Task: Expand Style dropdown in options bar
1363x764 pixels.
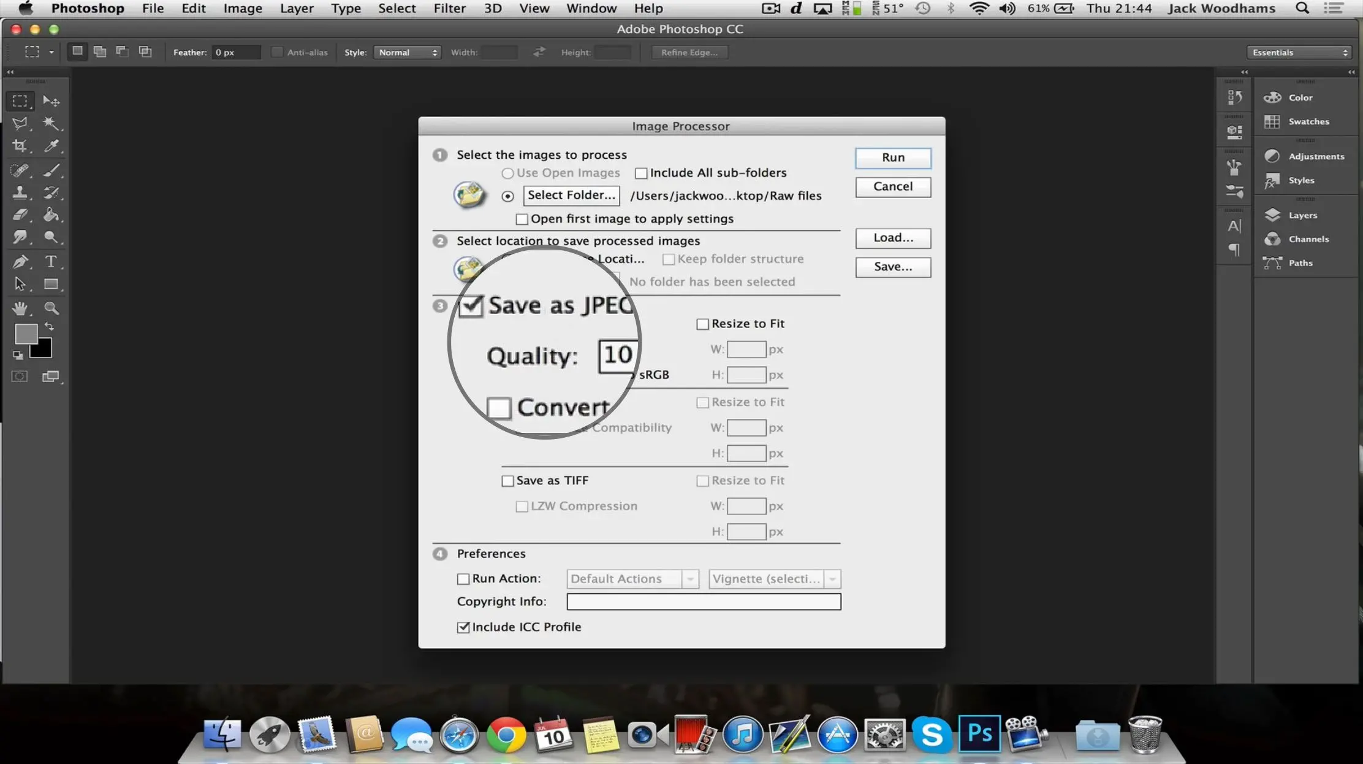Action: pos(407,53)
